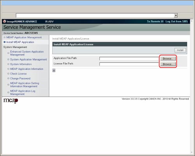Open the Check License page
The width and height of the screenshot is (195, 156).
18,74
